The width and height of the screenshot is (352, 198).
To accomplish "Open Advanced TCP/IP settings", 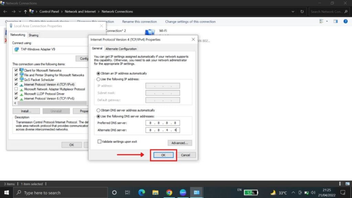I will [179, 143].
